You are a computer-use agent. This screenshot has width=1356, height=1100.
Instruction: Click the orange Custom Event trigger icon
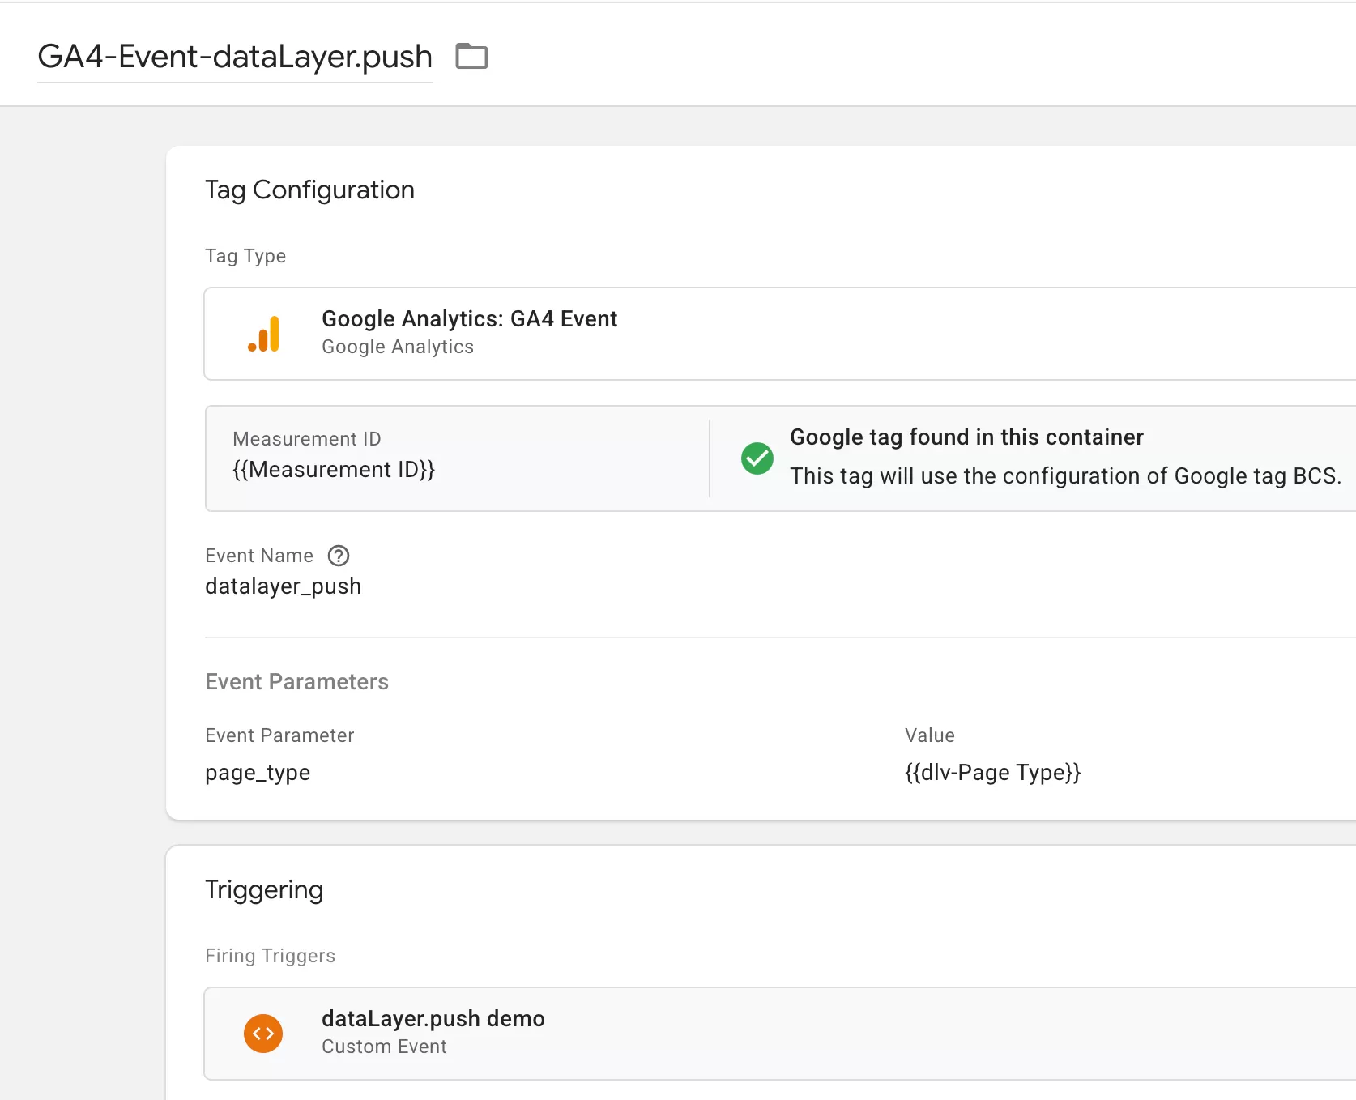click(263, 1034)
